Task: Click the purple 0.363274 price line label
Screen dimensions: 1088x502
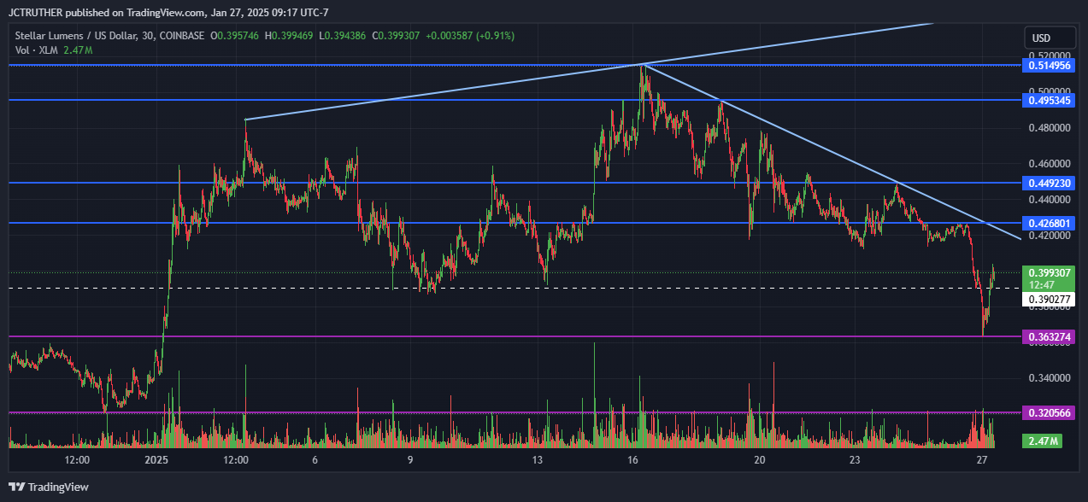Action: coord(1049,337)
